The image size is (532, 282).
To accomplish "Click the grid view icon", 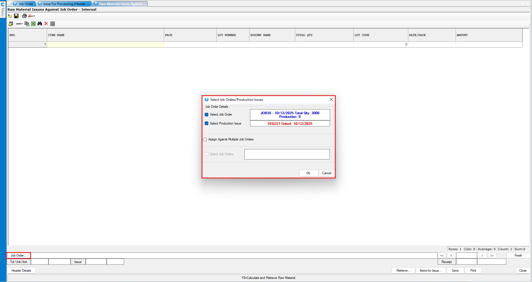I will click(x=53, y=24).
